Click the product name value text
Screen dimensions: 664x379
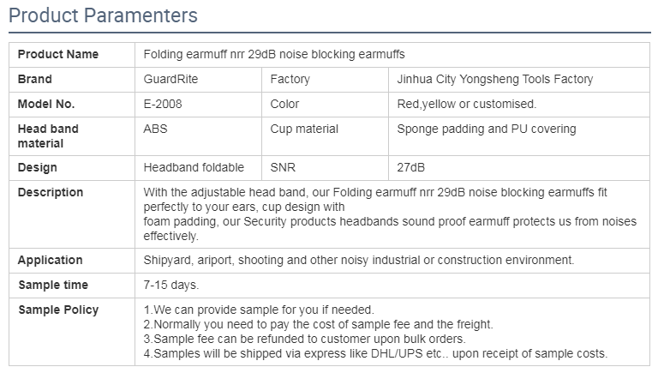pyautogui.click(x=274, y=54)
